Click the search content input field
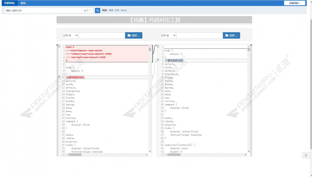This screenshot has width=312, height=177. 43,11
